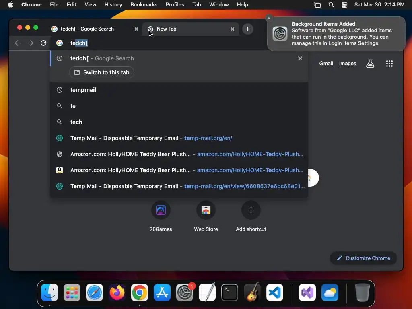Click the menu bar date and time
This screenshot has height=309, width=412.
379,5
